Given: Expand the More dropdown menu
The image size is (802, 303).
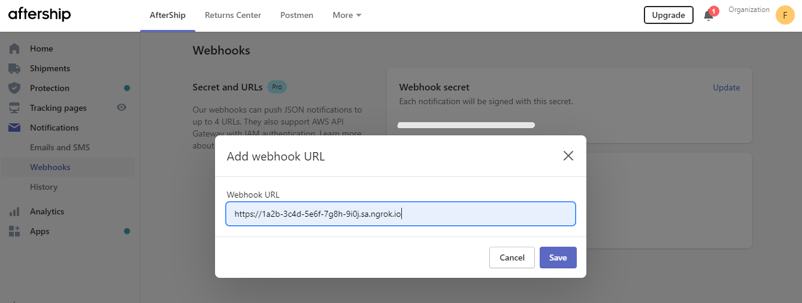Looking at the screenshot, I should pos(347,15).
